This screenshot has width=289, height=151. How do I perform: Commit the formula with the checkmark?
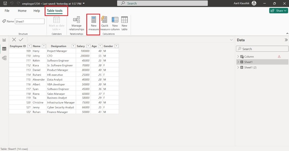coord(21,40)
